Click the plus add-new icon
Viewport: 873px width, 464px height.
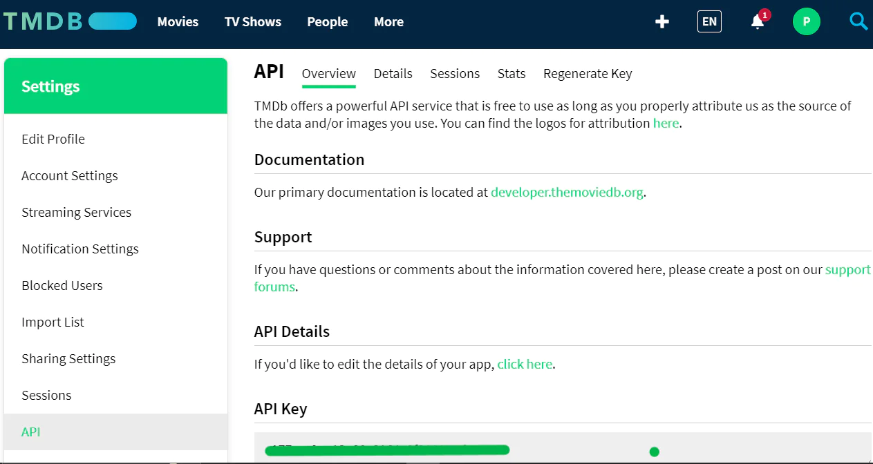tap(662, 21)
